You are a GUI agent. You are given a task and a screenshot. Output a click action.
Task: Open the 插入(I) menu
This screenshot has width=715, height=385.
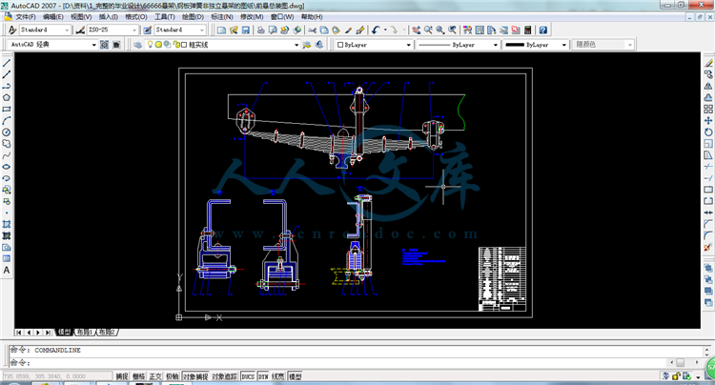pos(108,17)
